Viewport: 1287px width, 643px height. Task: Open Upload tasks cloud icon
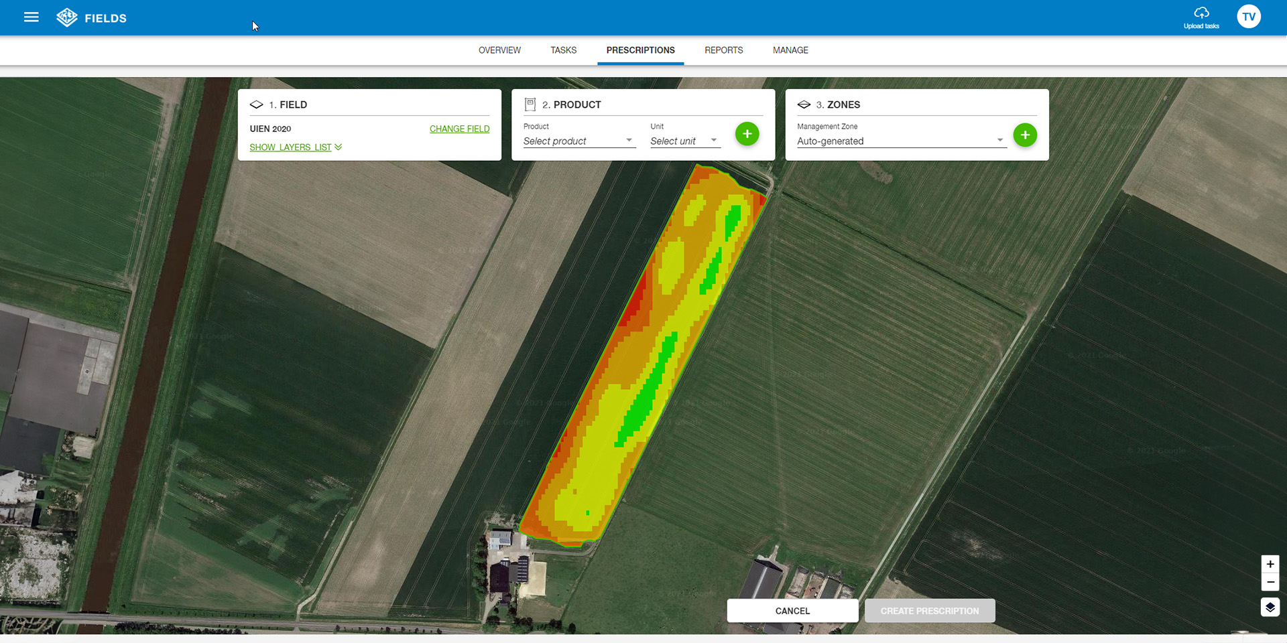pyautogui.click(x=1201, y=13)
